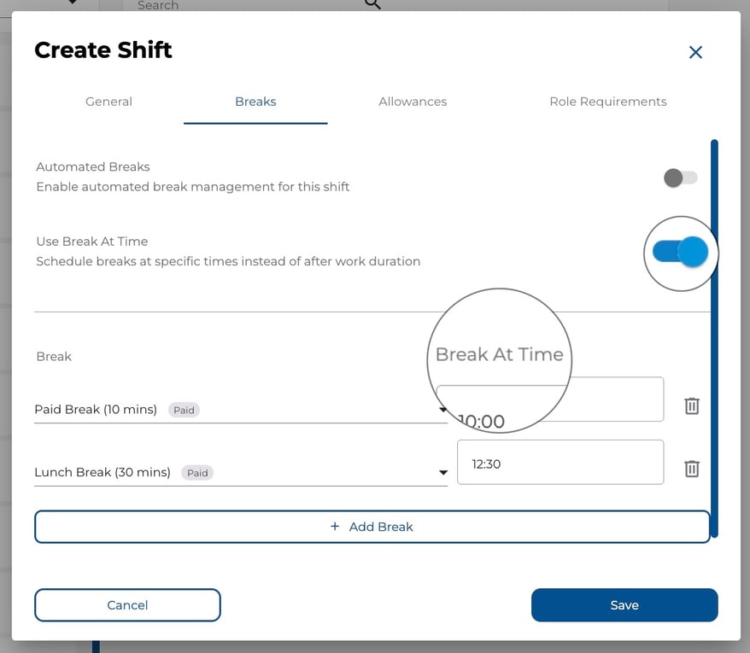Click the Break column header
The width and height of the screenshot is (750, 653).
(54, 357)
